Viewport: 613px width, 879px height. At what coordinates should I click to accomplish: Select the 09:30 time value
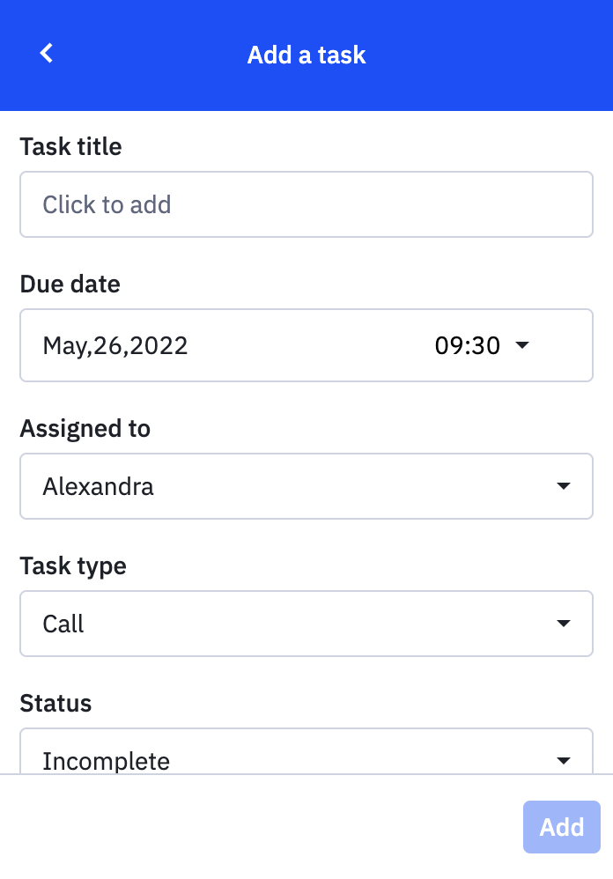click(x=467, y=345)
